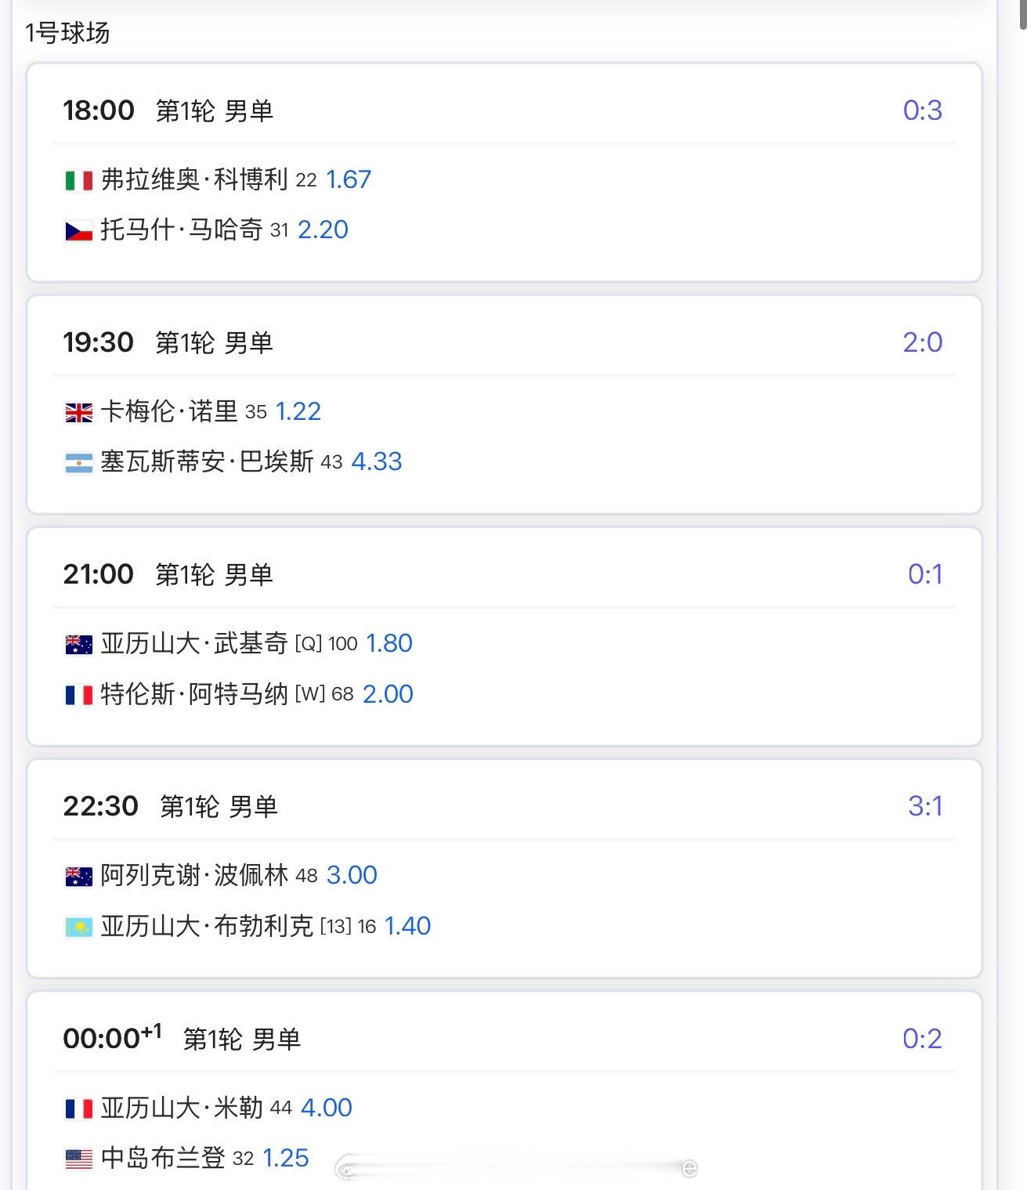Click Kazakhstan flag beside 亚历山大·布勃利克

pyautogui.click(x=78, y=928)
